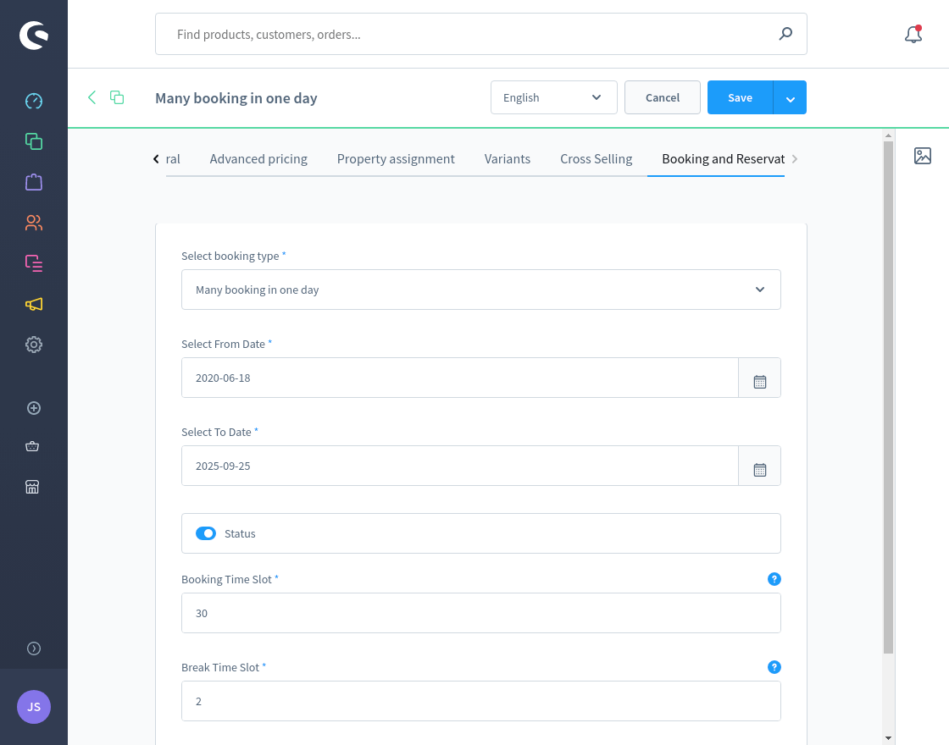Go back with the green arrow

92,97
